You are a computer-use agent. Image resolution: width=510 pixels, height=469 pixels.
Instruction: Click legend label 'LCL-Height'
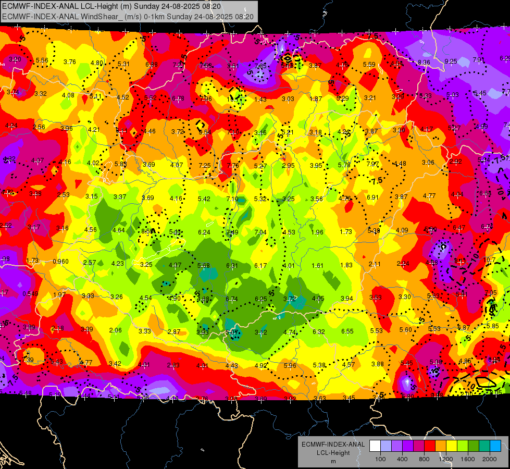click(x=333, y=453)
